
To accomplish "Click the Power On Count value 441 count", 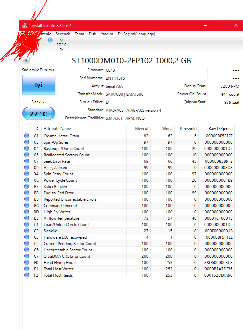I will tap(224, 94).
